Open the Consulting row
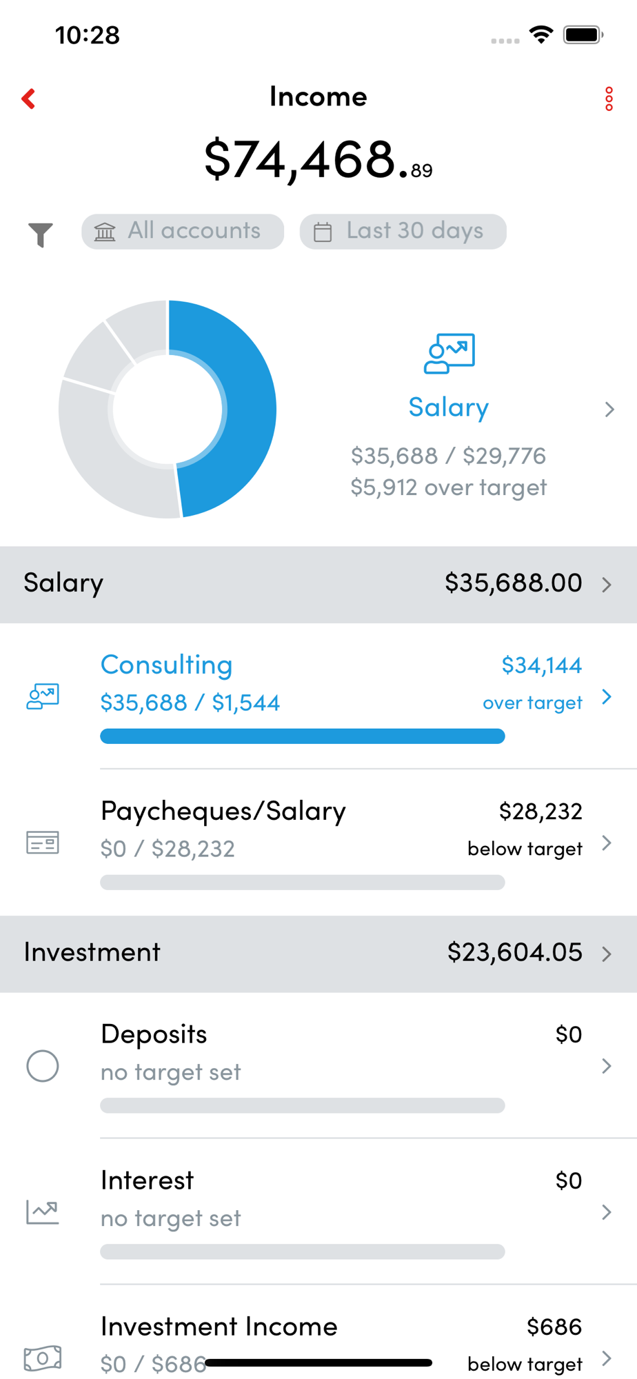The width and height of the screenshot is (637, 1379). 318,696
